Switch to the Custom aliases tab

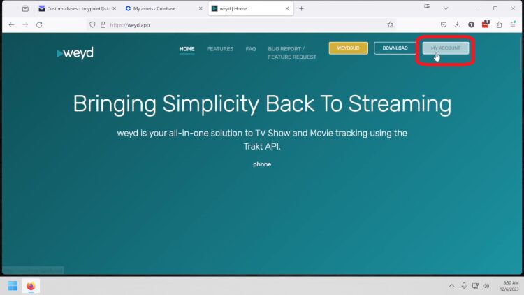77,8
